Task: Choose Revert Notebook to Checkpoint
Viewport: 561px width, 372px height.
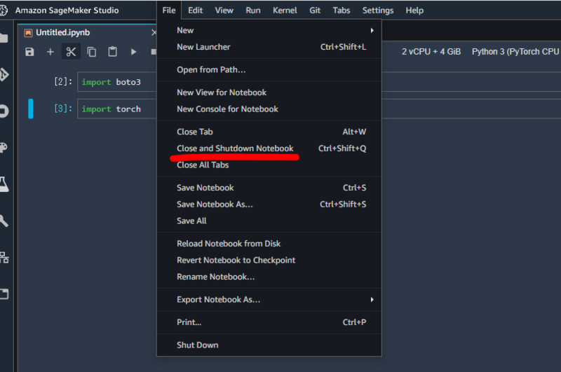Action: click(x=269, y=260)
